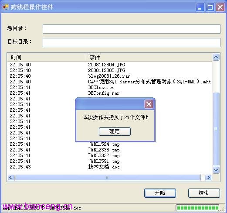Click the horizontal scroll left arrow
This screenshot has width=227, height=213.
(11, 178)
